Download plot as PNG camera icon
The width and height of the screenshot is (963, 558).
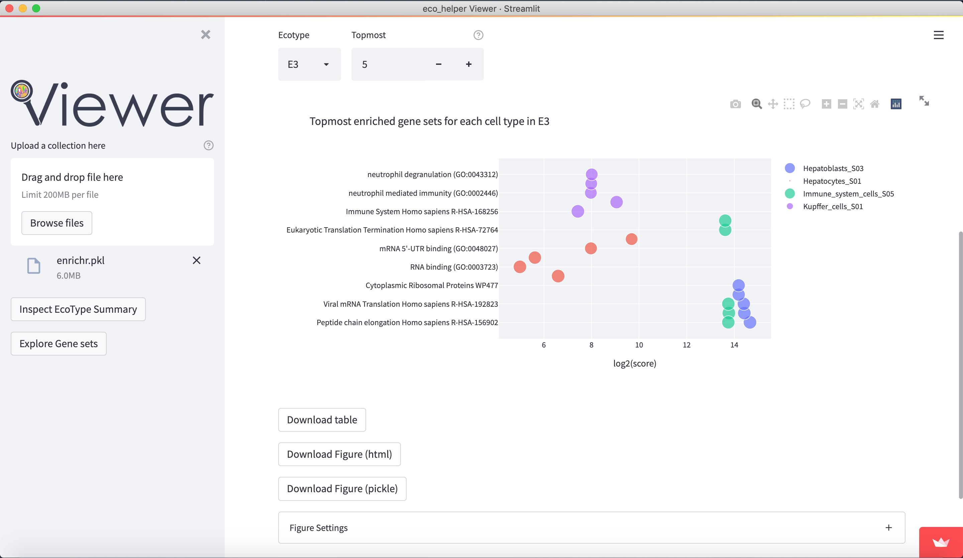tap(735, 104)
